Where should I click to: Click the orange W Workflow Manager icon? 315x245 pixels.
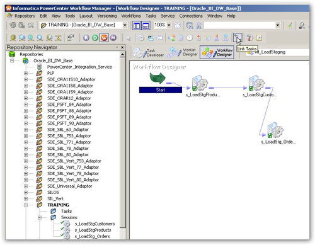point(104,38)
